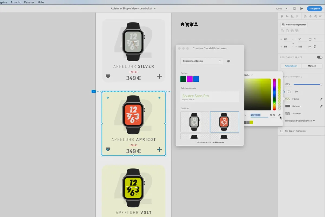Click the first boolean add operation icon
The image size is (325, 217).
coord(282,31)
